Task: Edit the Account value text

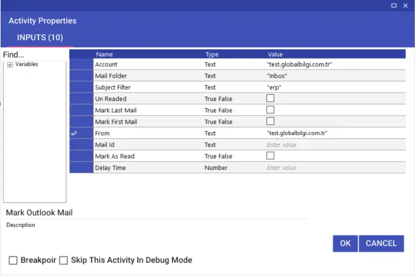Action: [x=300, y=65]
